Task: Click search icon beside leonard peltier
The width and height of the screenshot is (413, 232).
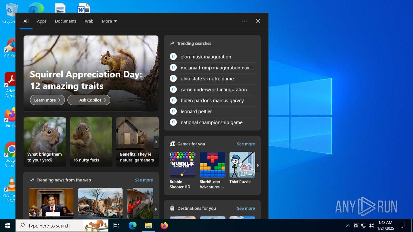Action: click(x=173, y=111)
